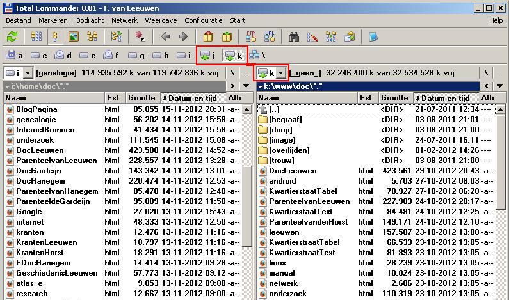The image size is (509, 300).
Task: Click the branch view toolbar icon
Action: point(116,36)
